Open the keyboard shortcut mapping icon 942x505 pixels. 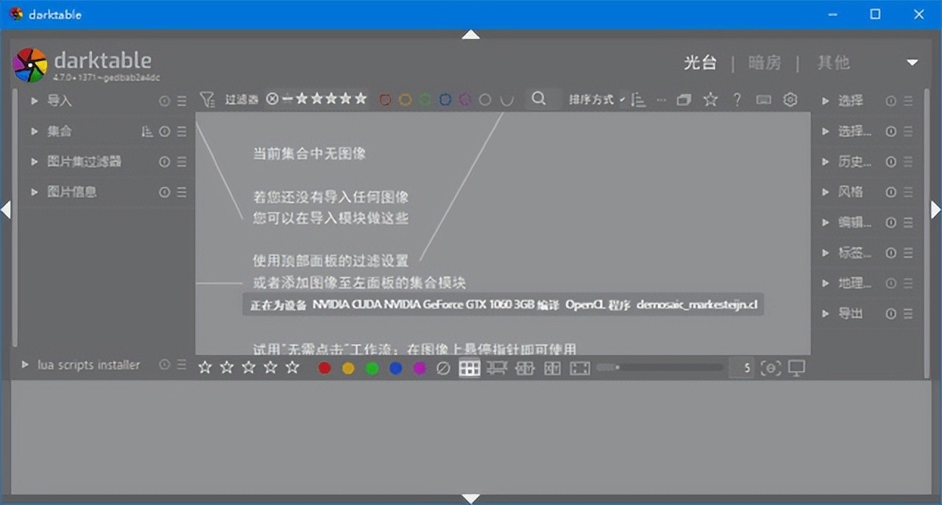pyautogui.click(x=763, y=99)
